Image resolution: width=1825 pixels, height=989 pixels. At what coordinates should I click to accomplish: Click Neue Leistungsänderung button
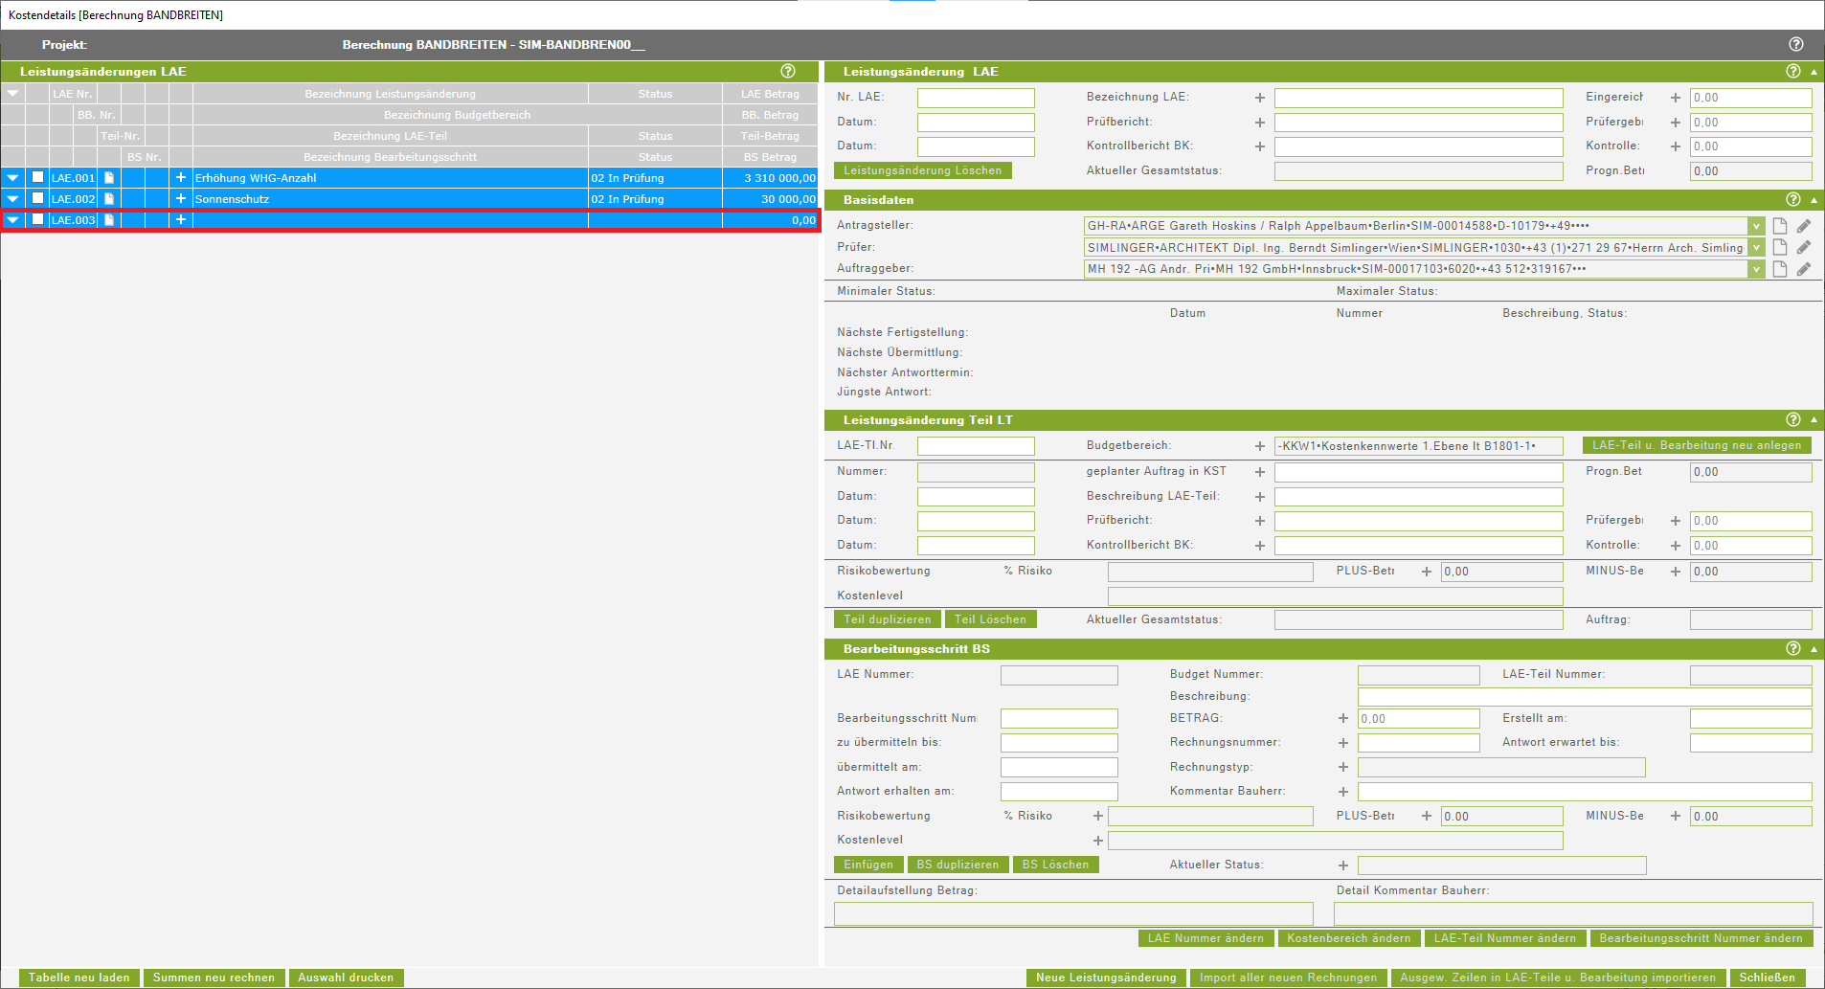(x=1105, y=978)
